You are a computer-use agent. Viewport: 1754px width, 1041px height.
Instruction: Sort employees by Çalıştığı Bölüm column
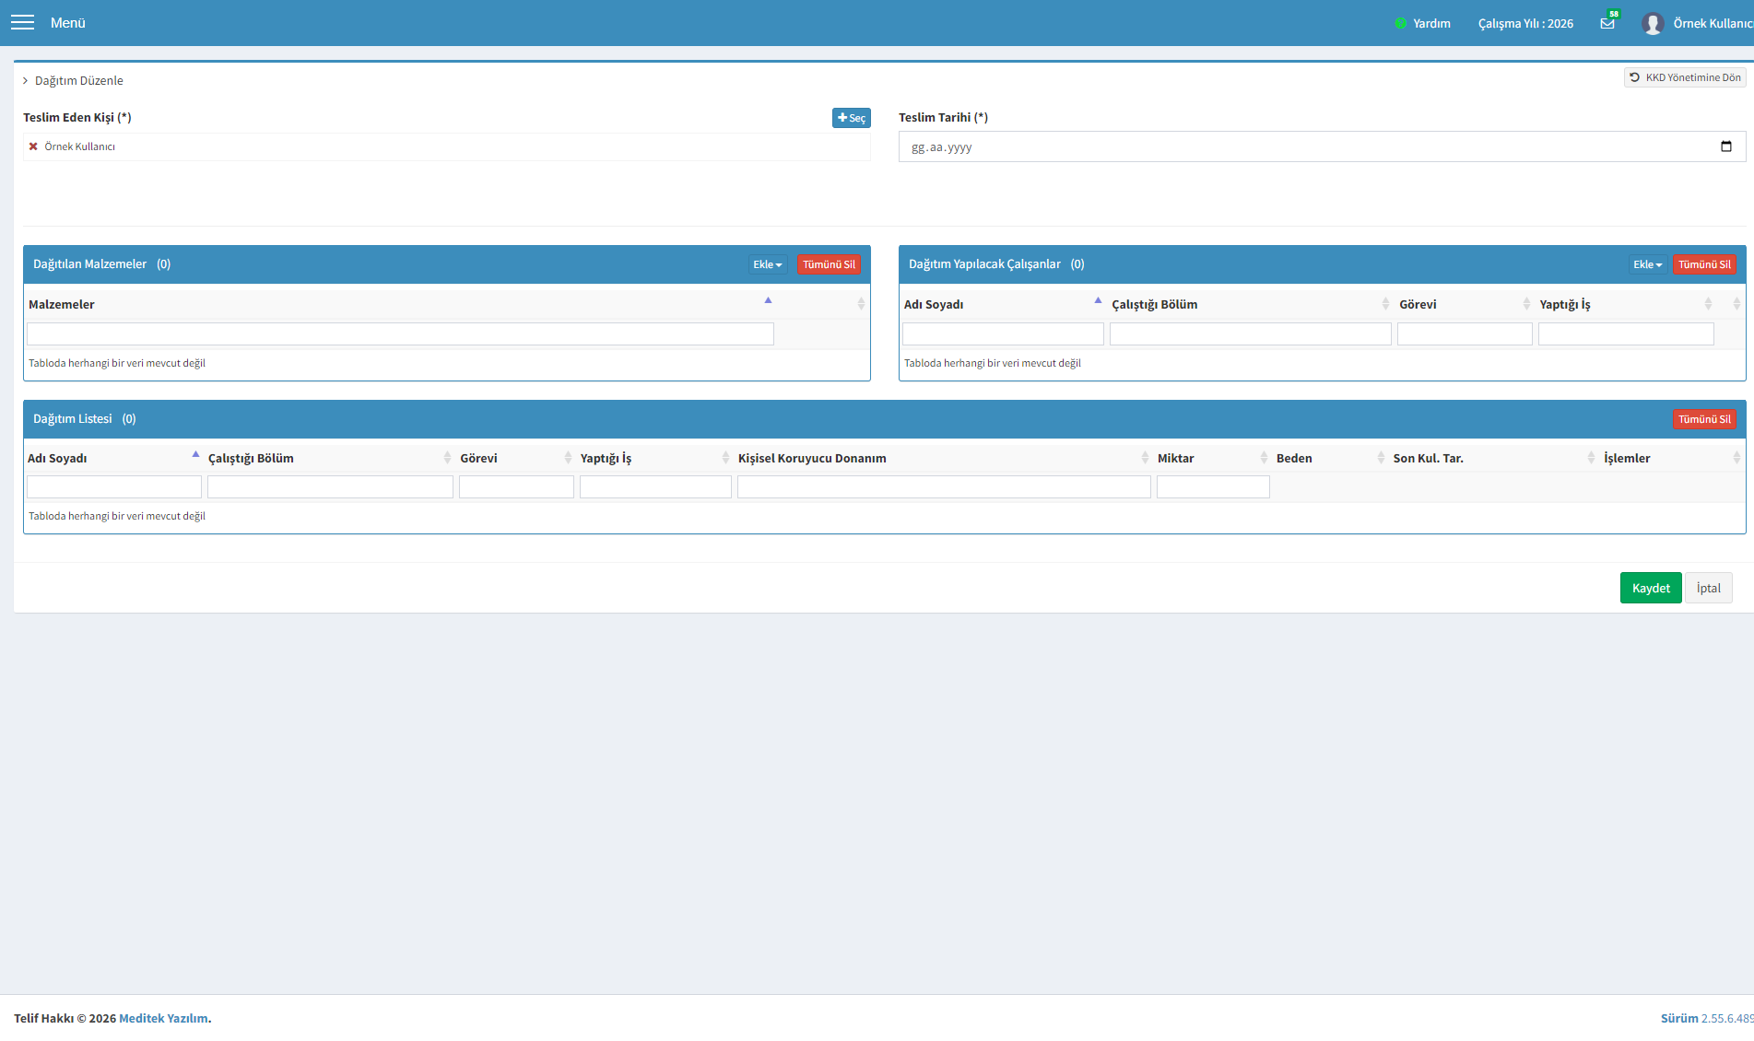pos(1250,304)
